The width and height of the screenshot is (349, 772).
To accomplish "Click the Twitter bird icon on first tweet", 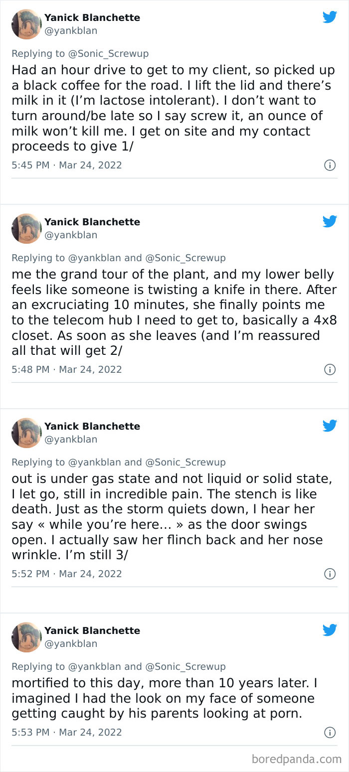I will point(330,17).
